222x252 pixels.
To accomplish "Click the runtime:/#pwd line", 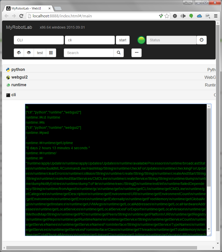I will point(37,133).
